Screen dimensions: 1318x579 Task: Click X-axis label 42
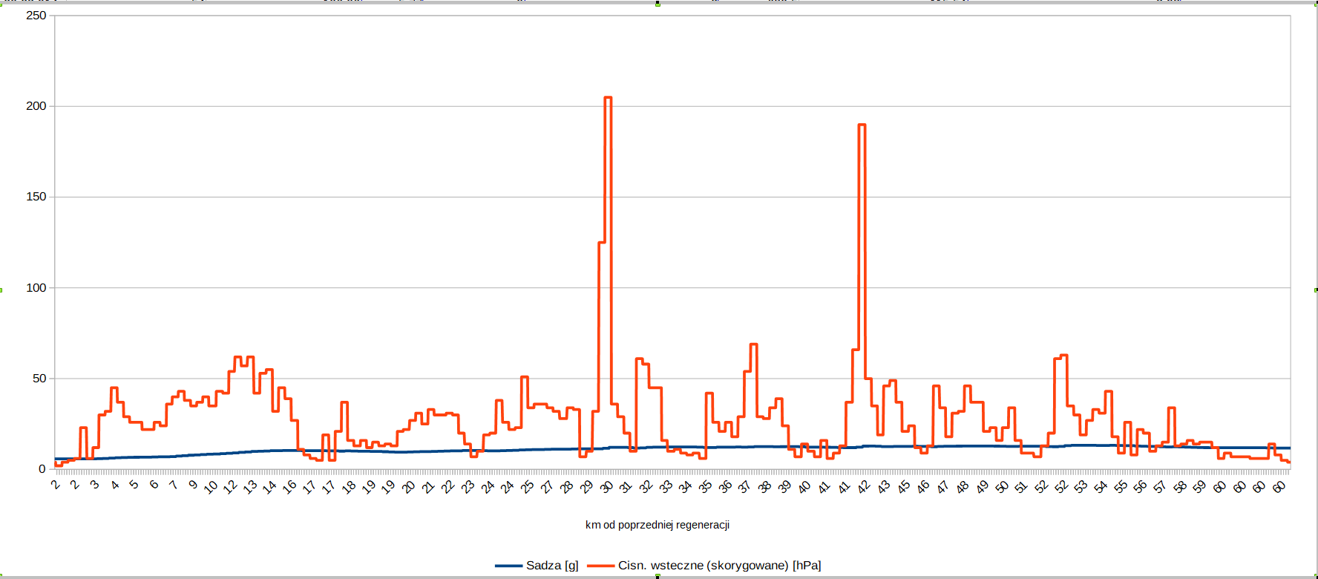coord(863,487)
